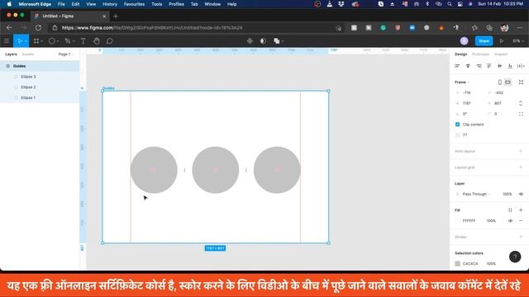Select the Ellipse 3 layer
This screenshot has width=529, height=297.
tap(40, 77)
